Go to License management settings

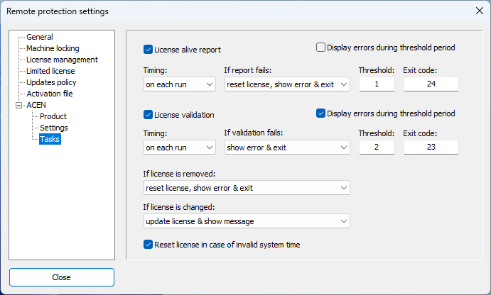point(62,60)
